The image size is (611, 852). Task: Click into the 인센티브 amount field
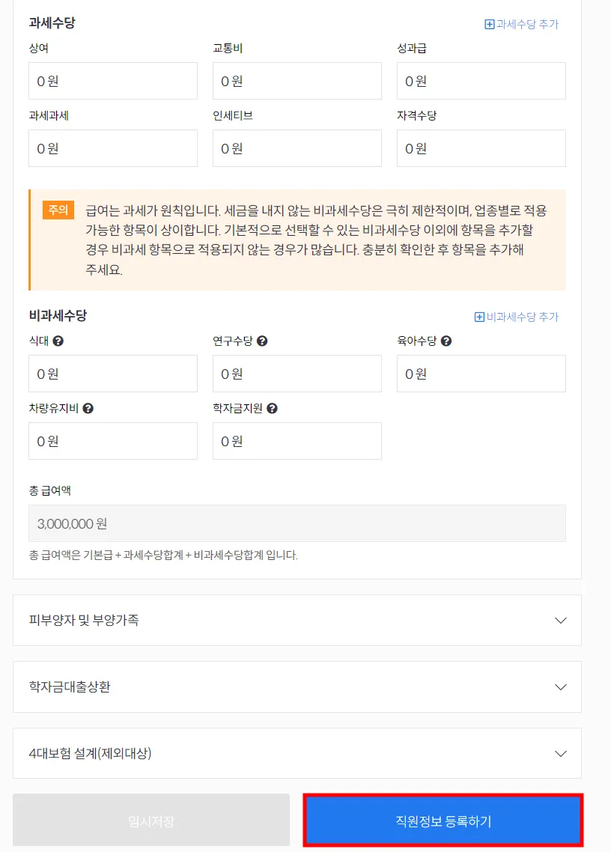(297, 148)
